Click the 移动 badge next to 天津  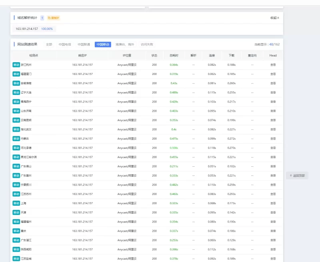tap(16, 213)
